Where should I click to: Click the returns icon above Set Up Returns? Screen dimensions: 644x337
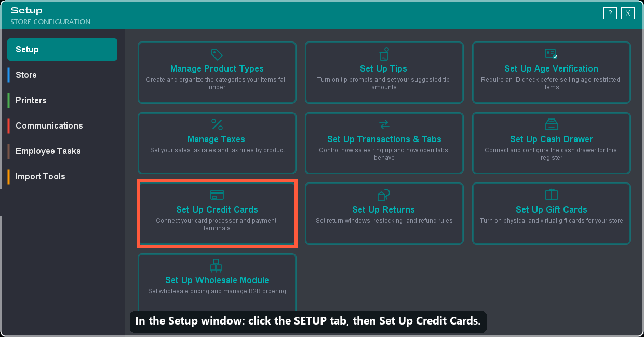384,195
